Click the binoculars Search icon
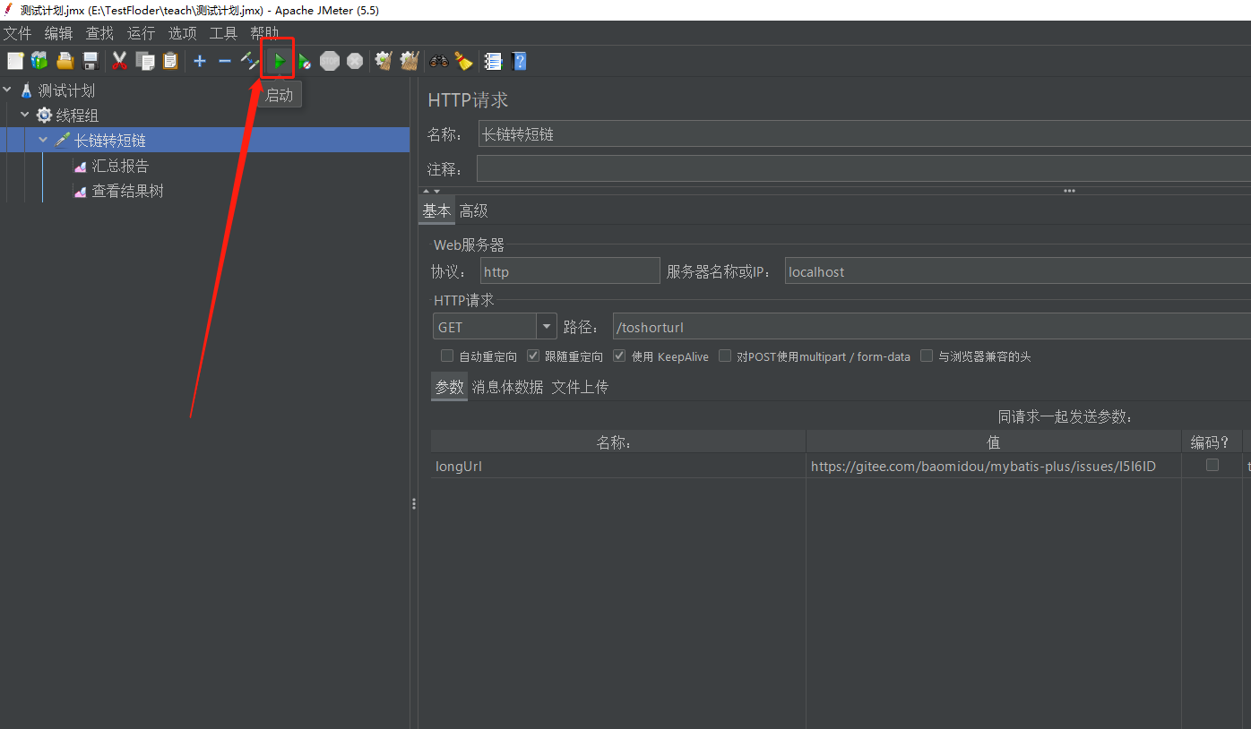This screenshot has width=1251, height=729. (x=438, y=61)
